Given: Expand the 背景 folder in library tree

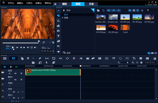Looking at the screenshot, I should click(63, 18).
